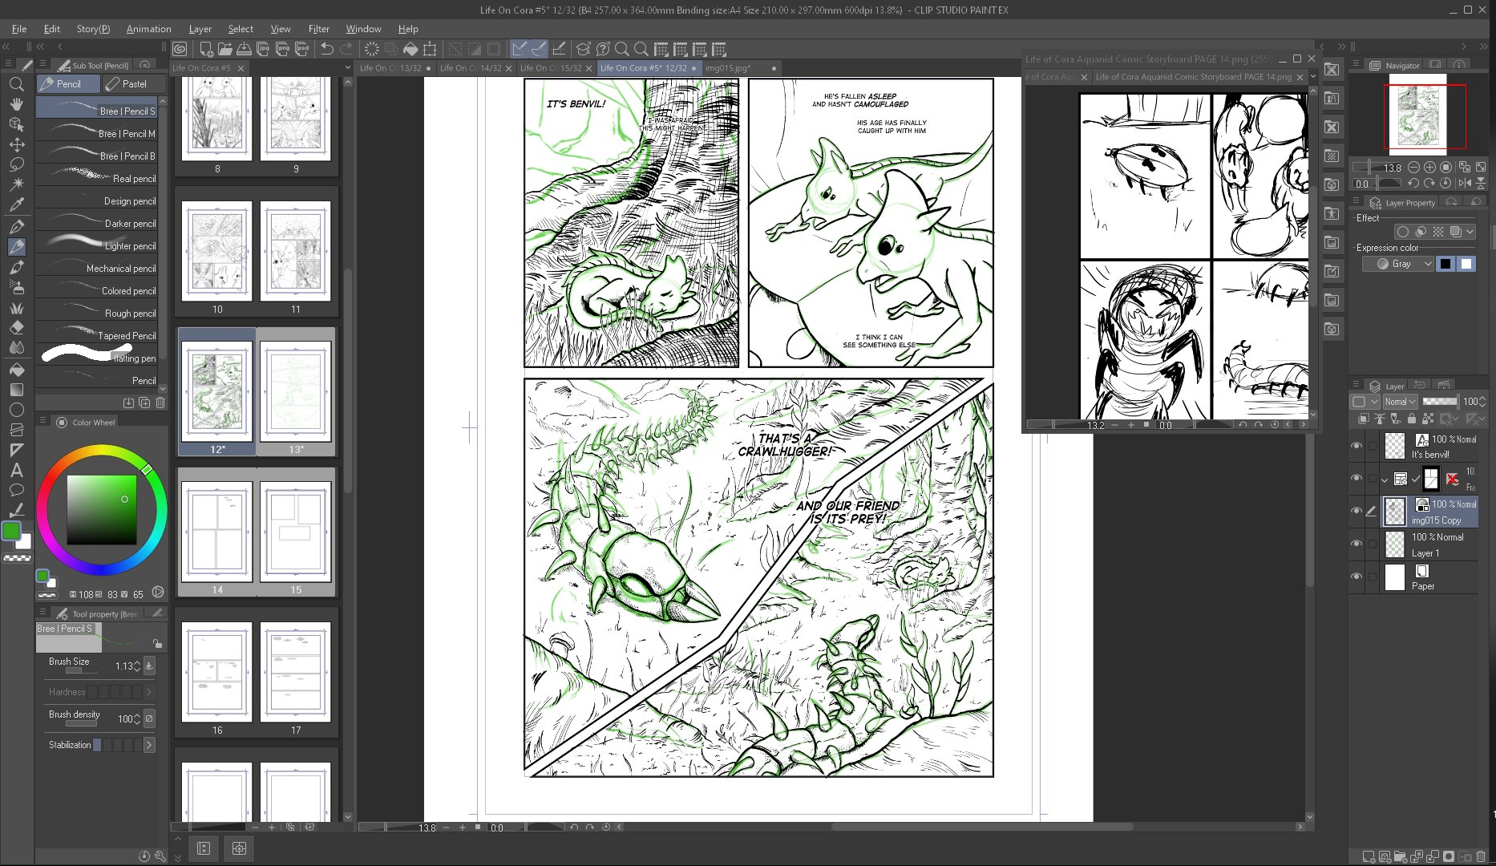Screen dimensions: 1496x866
Task: Open the Filter menu
Action: (318, 29)
